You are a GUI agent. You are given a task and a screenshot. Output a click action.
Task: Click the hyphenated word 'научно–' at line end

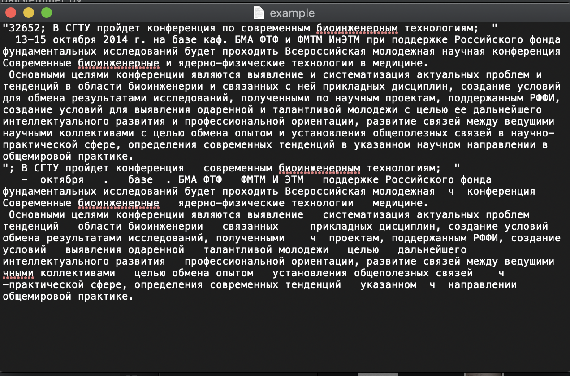pos(532,133)
